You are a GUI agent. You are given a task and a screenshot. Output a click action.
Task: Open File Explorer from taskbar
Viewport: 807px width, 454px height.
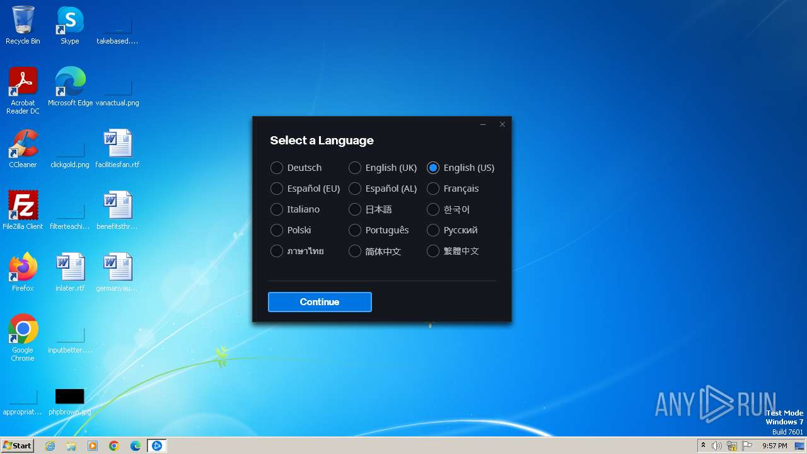71,446
